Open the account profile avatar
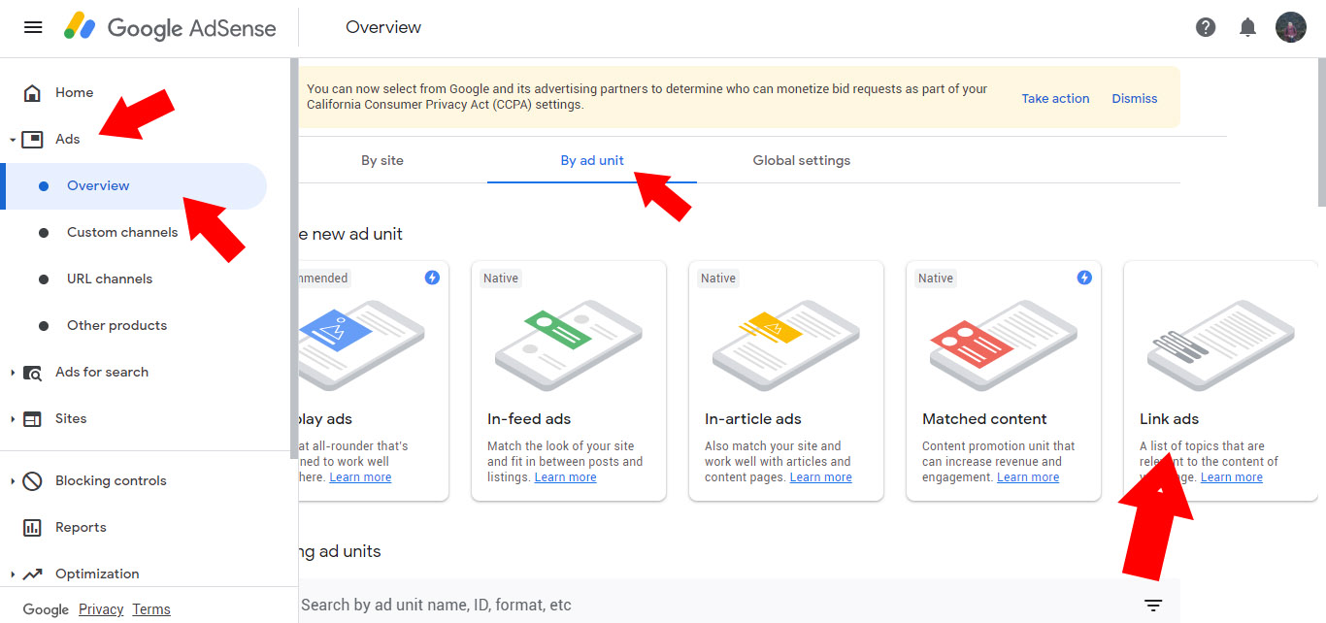Image resolution: width=1326 pixels, height=623 pixels. point(1291,27)
